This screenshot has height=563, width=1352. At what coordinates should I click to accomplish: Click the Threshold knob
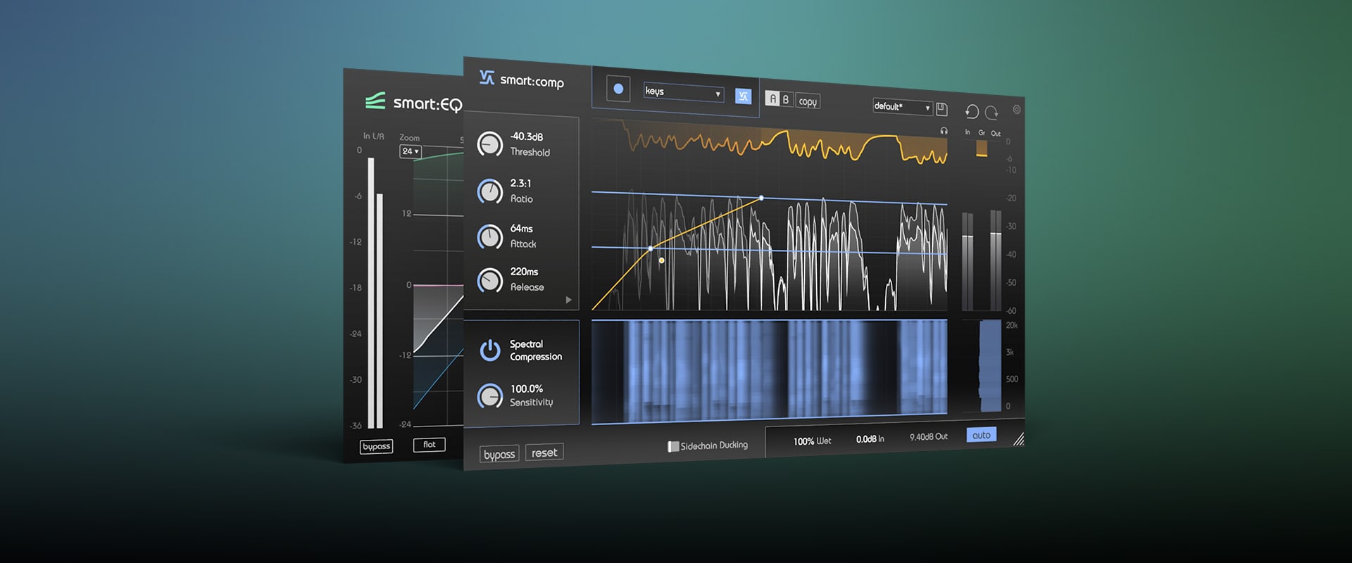point(489,144)
